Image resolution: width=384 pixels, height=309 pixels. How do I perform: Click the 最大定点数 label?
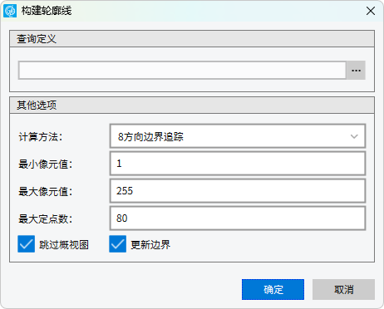click(46, 219)
